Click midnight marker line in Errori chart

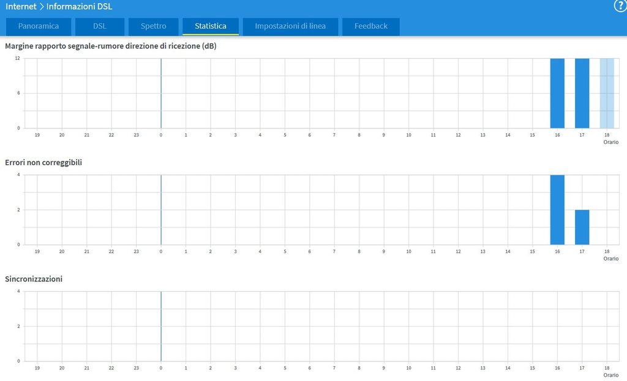click(161, 210)
